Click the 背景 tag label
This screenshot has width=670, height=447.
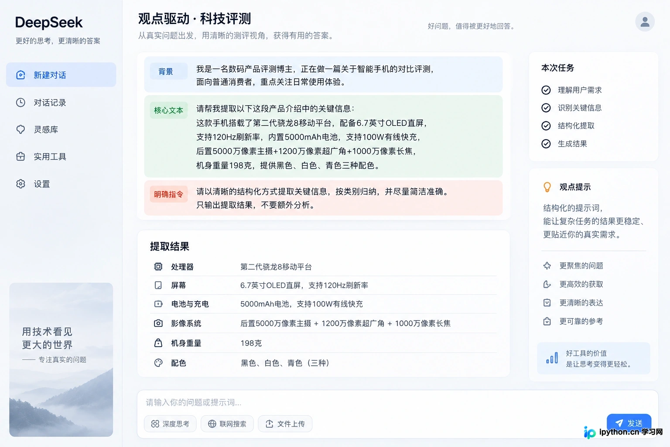[x=169, y=72]
